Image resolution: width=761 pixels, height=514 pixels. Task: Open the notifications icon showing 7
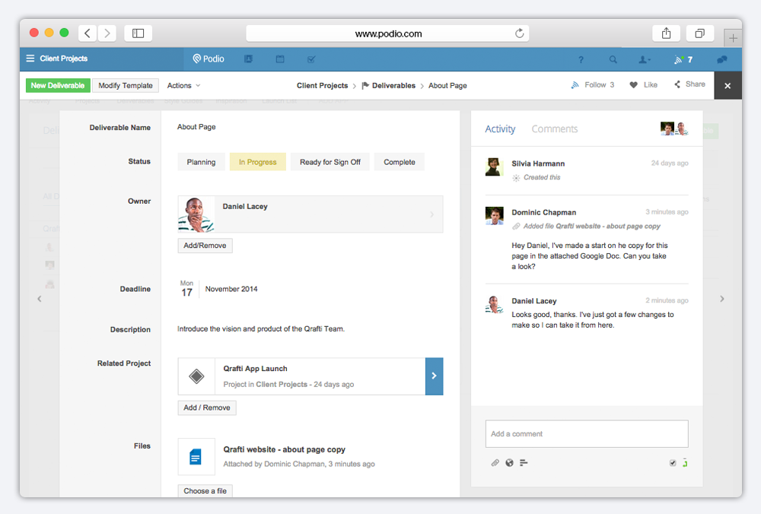coord(683,59)
